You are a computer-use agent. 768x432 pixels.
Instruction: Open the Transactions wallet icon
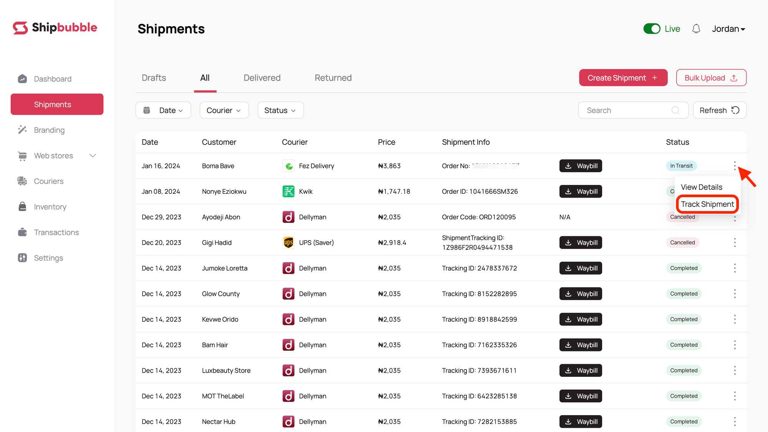22,232
